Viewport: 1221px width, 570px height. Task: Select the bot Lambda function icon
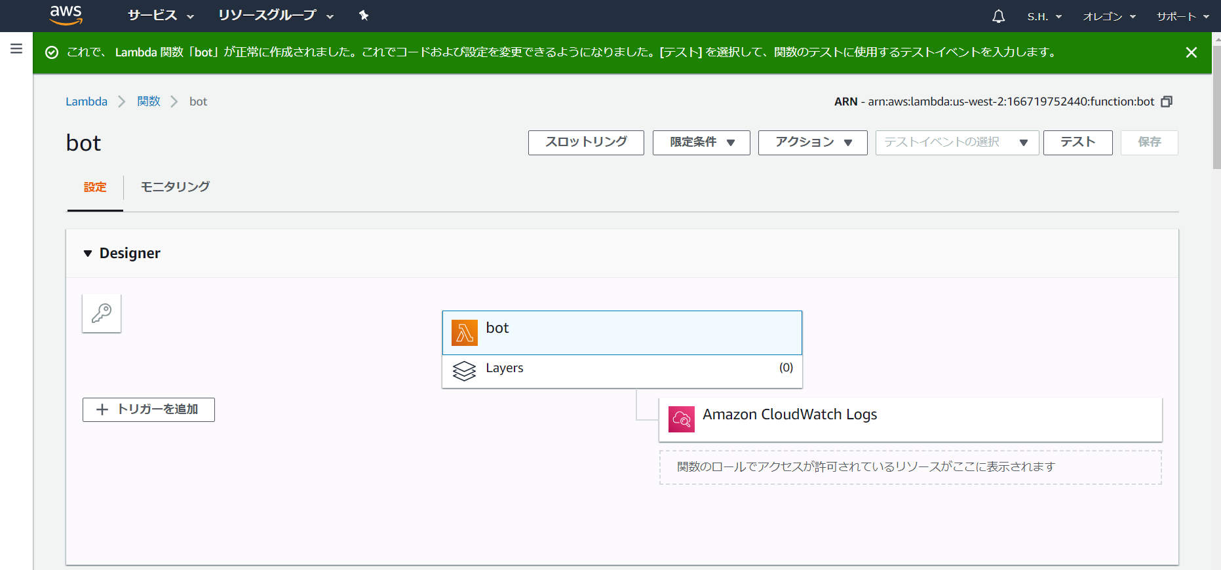point(465,333)
